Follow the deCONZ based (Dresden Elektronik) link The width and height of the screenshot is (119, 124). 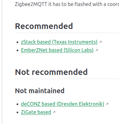click(62, 104)
